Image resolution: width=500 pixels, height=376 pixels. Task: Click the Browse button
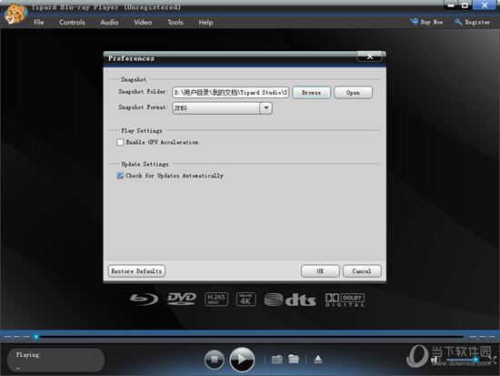point(311,92)
